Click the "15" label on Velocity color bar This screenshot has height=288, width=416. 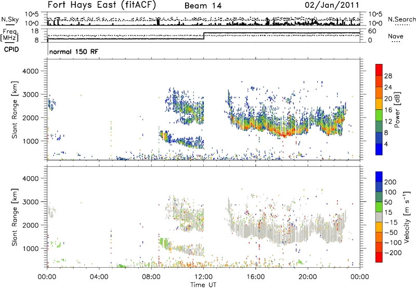pos(388,212)
